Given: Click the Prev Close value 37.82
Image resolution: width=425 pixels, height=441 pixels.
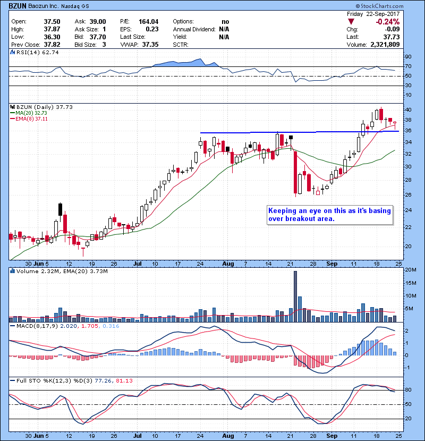Looking at the screenshot, I should pos(52,45).
